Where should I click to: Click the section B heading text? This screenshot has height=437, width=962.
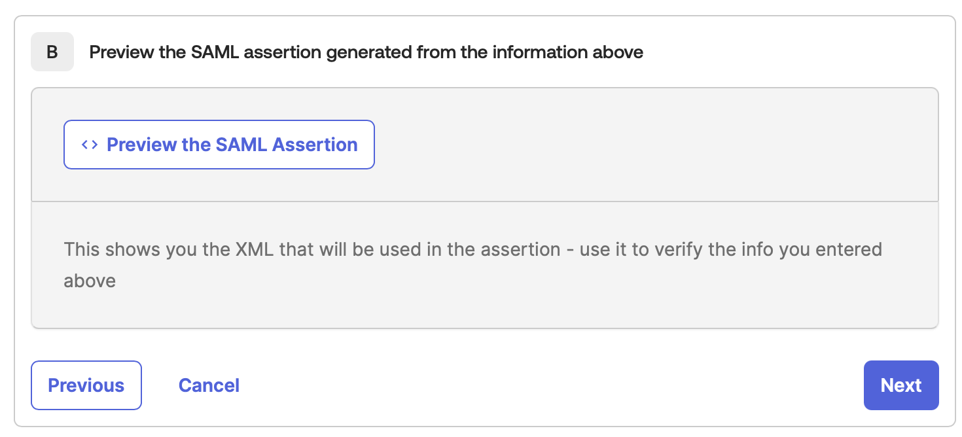[366, 52]
